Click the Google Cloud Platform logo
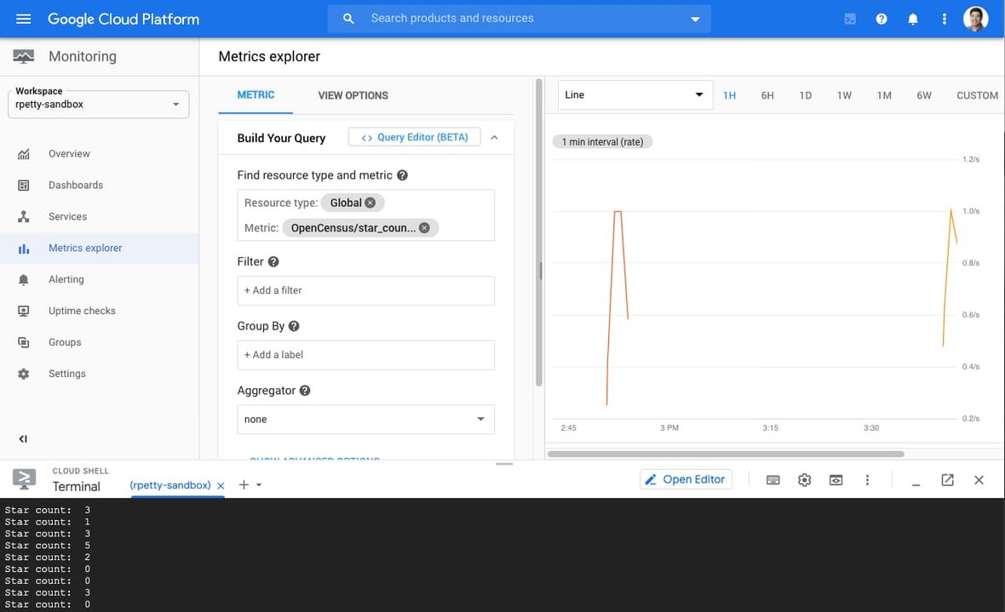Viewport: 1005px width, 612px height. [123, 20]
